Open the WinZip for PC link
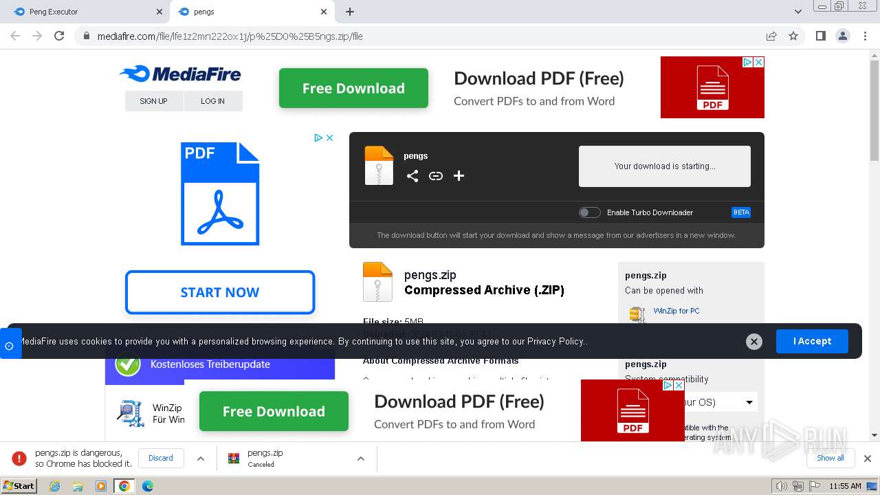Image resolution: width=880 pixels, height=495 pixels. pyautogui.click(x=676, y=311)
